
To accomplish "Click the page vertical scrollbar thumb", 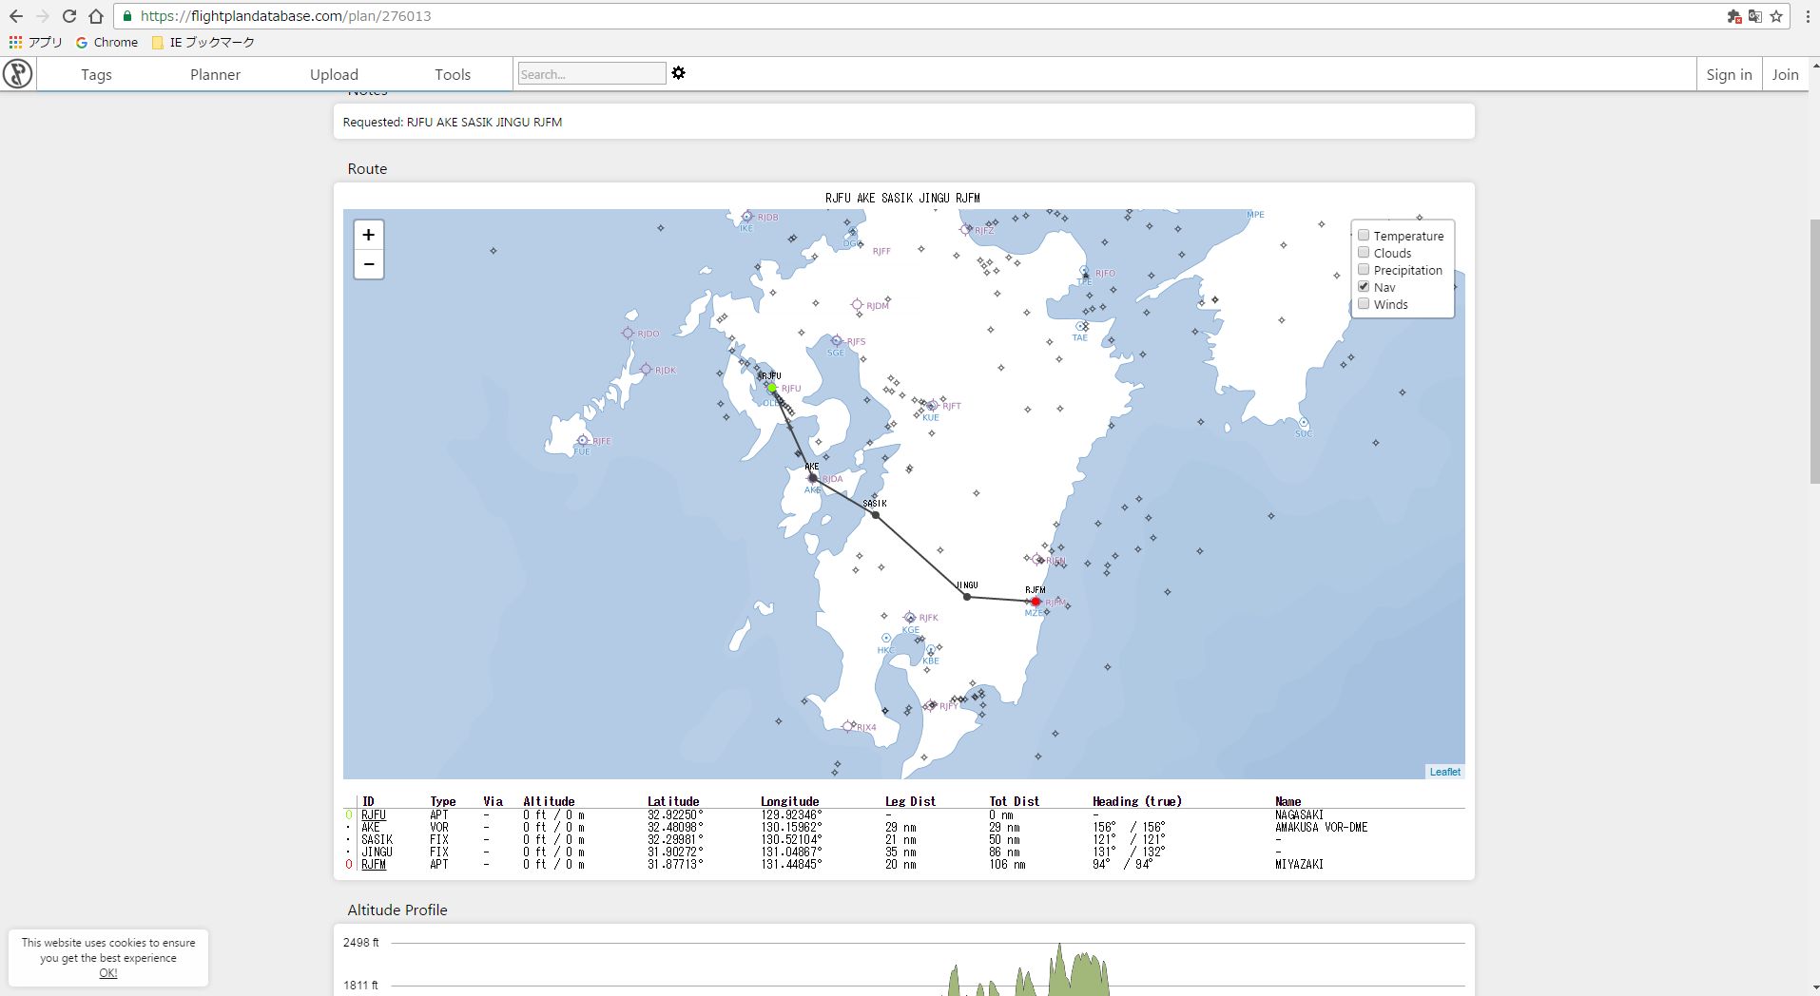I will click(x=1813, y=352).
